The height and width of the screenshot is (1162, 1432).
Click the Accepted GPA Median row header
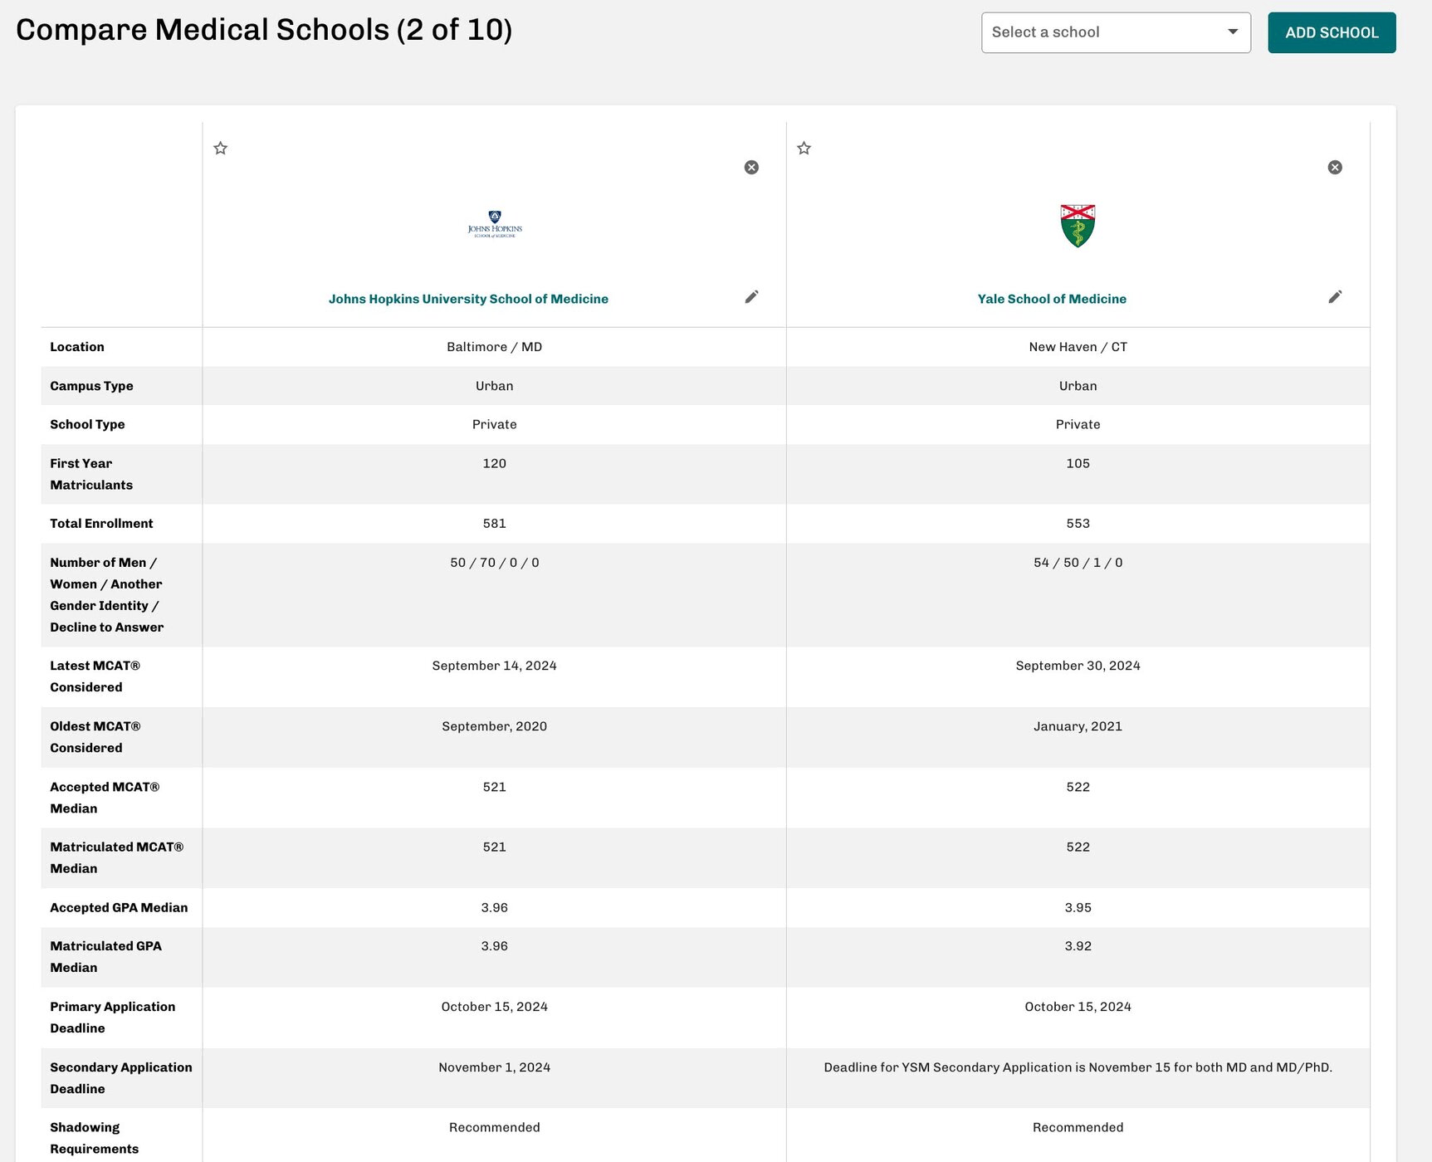pyautogui.click(x=118, y=907)
